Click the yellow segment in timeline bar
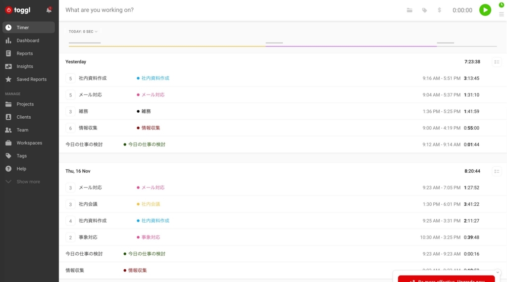 pos(167,46)
